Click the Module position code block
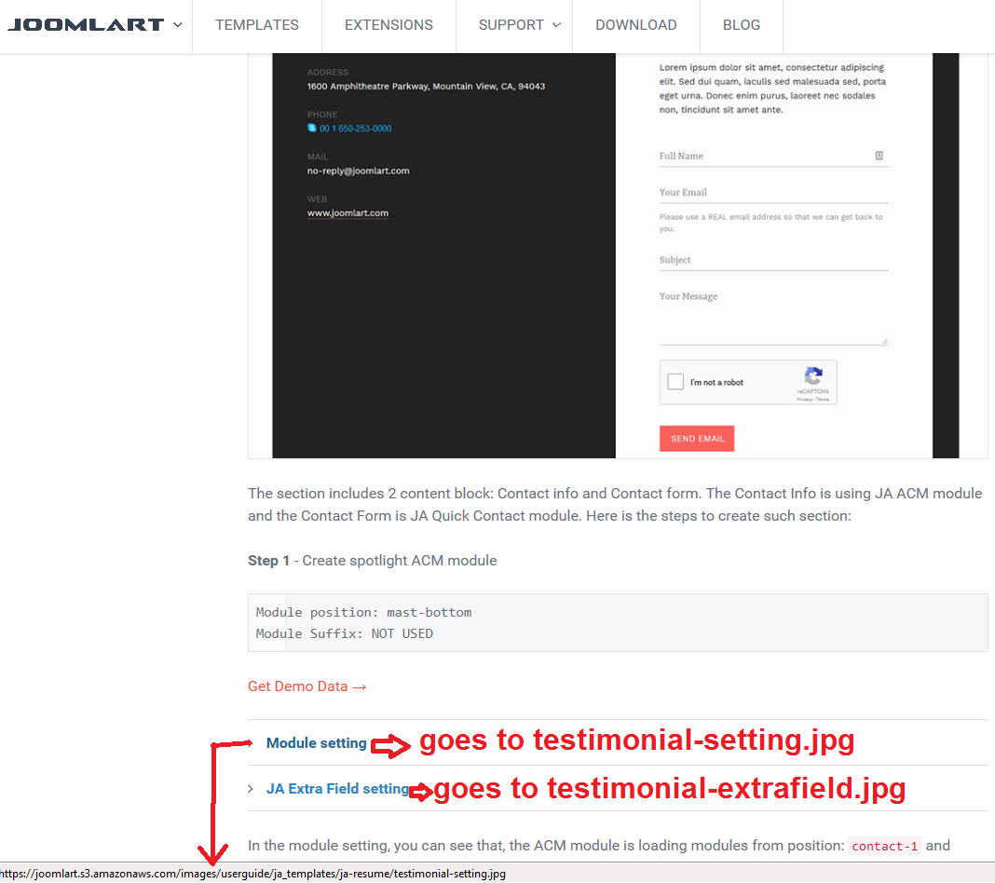 618,622
